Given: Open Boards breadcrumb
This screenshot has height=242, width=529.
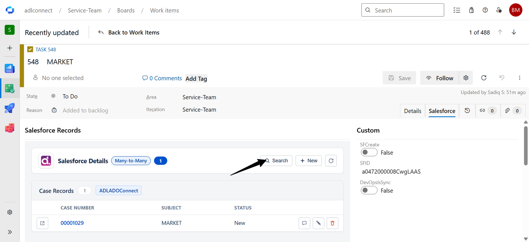Looking at the screenshot, I should [x=126, y=10].
